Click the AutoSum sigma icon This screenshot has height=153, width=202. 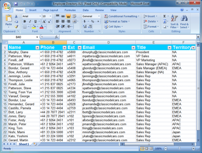pyautogui.click(x=165, y=16)
